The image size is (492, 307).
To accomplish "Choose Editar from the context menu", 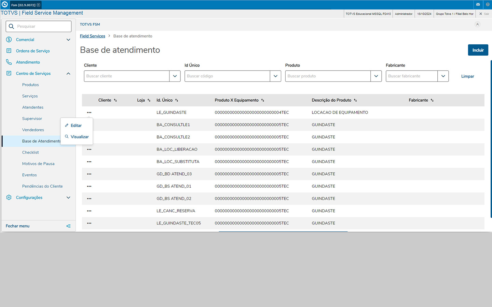I will (x=76, y=126).
